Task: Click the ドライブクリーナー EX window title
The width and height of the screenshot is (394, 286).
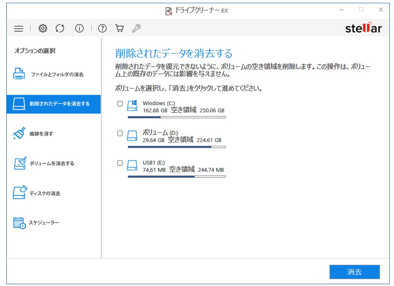Action: click(x=202, y=10)
